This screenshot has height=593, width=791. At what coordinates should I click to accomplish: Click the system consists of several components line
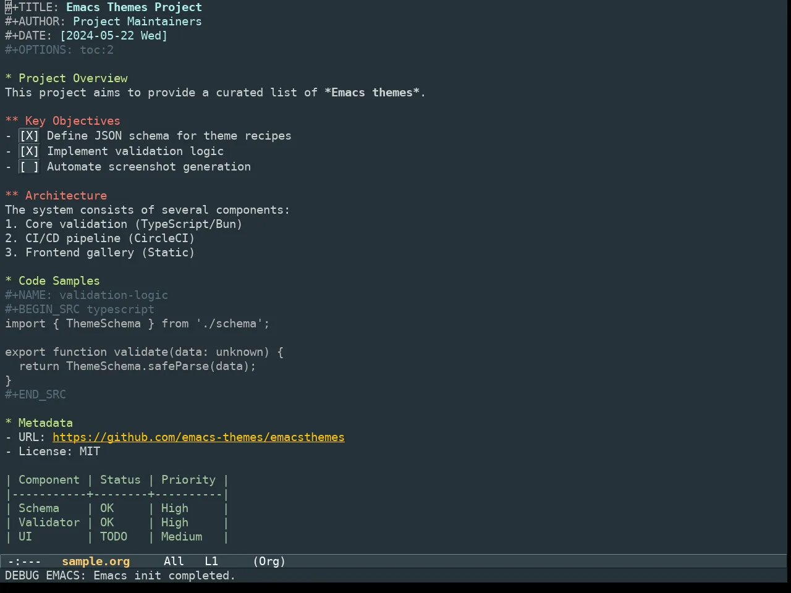[x=147, y=210]
